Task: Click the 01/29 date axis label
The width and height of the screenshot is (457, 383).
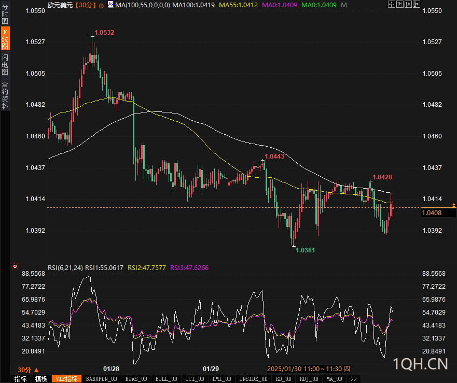Action: click(211, 368)
